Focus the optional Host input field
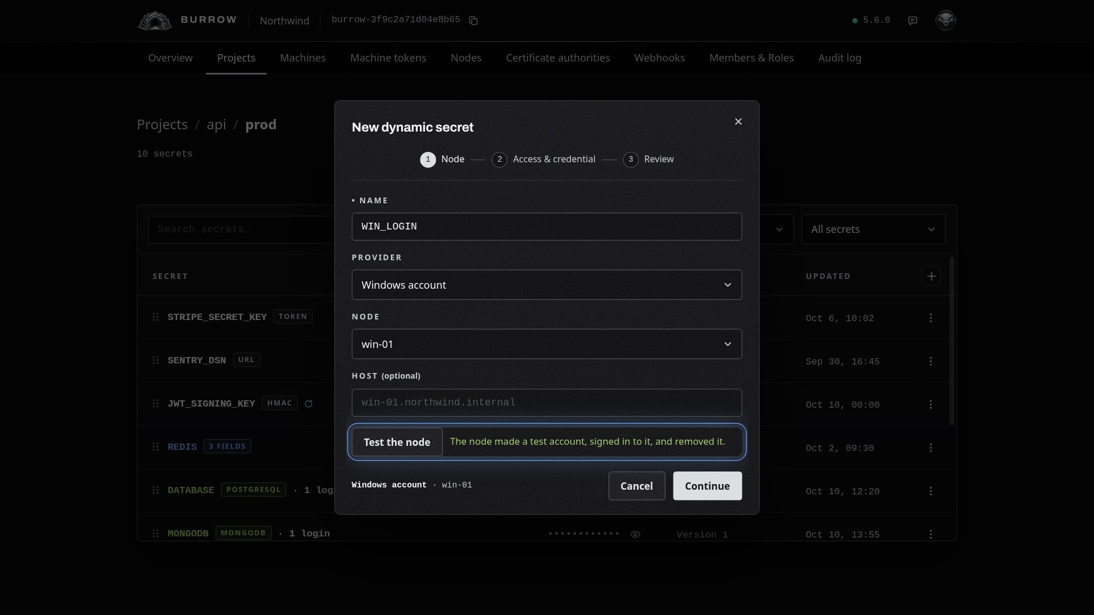The height and width of the screenshot is (615, 1094). click(x=547, y=403)
